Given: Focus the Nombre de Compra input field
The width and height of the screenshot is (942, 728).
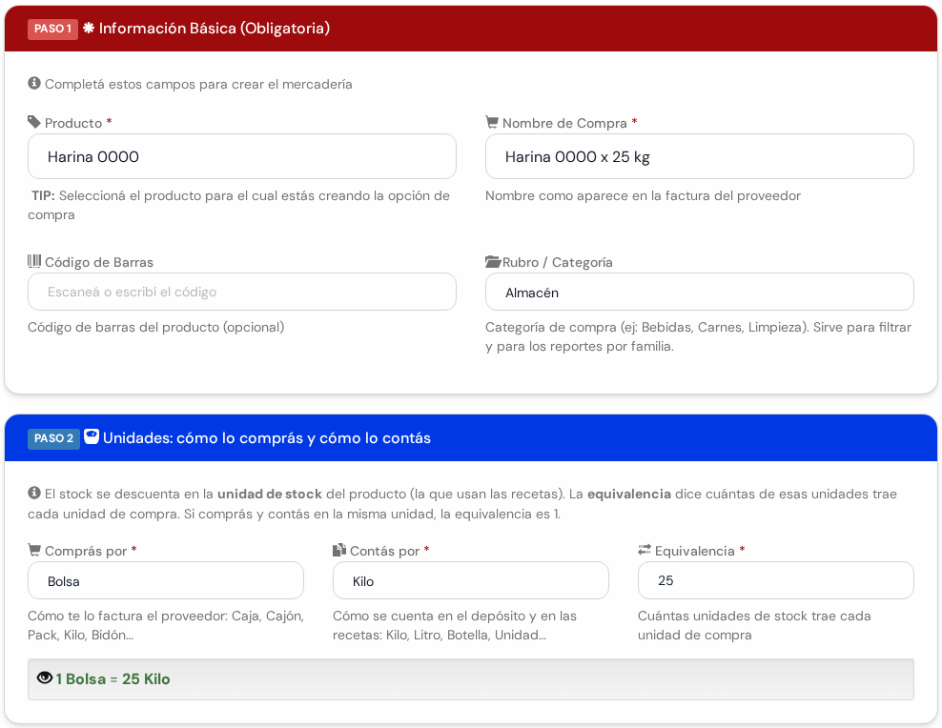Looking at the screenshot, I should [700, 156].
